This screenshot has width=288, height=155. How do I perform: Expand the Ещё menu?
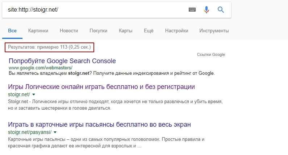point(149,31)
